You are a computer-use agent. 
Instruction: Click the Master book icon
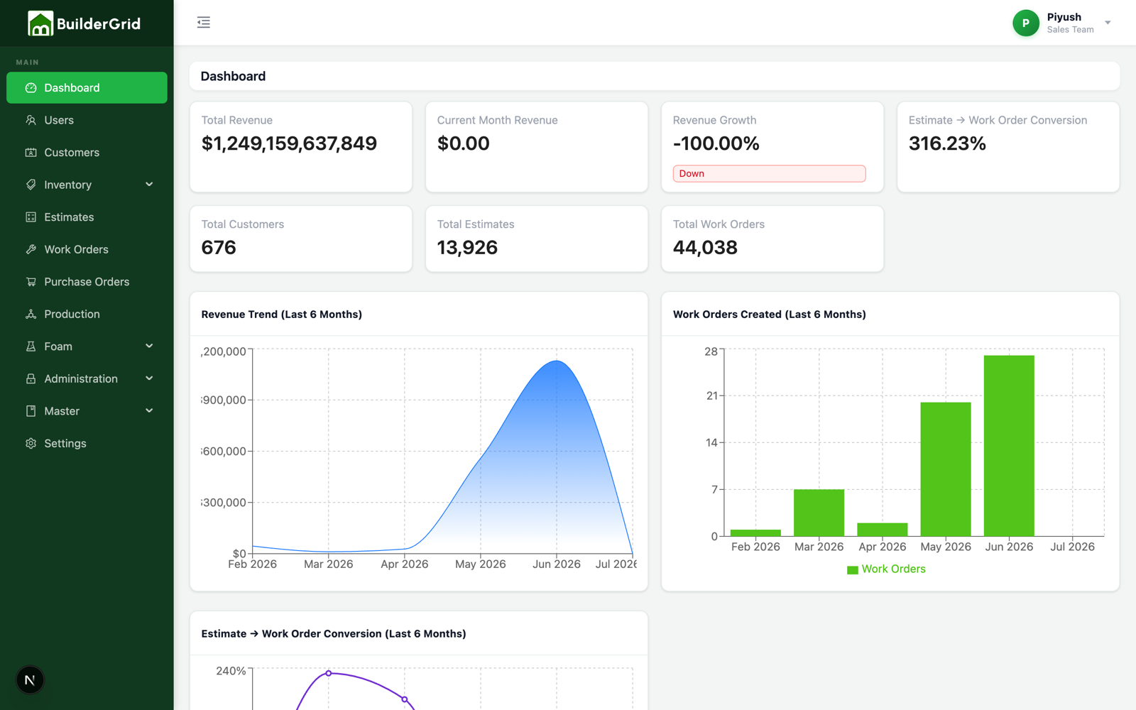click(31, 411)
